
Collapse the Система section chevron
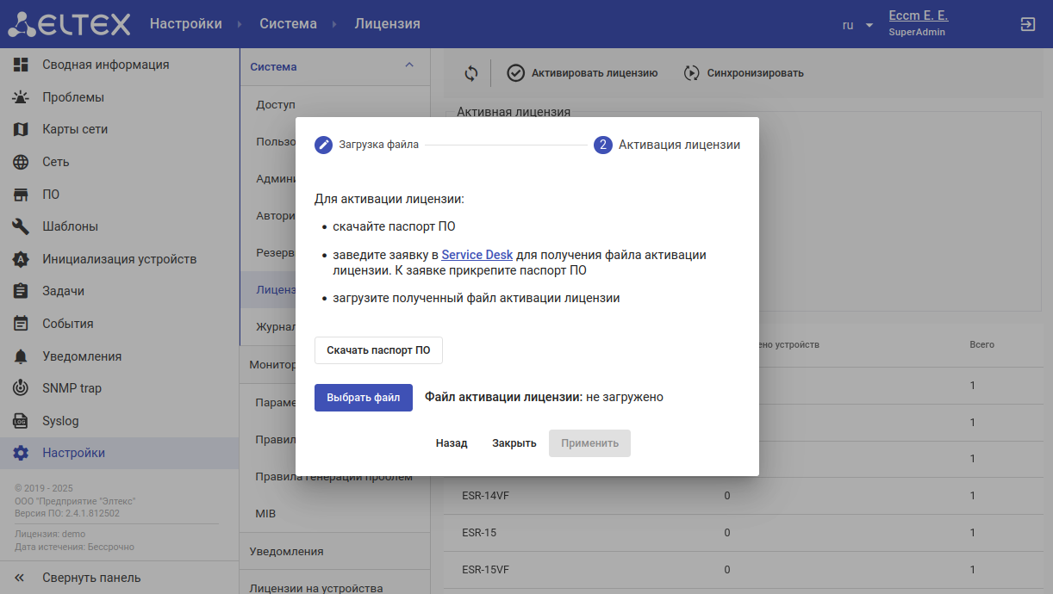point(409,65)
